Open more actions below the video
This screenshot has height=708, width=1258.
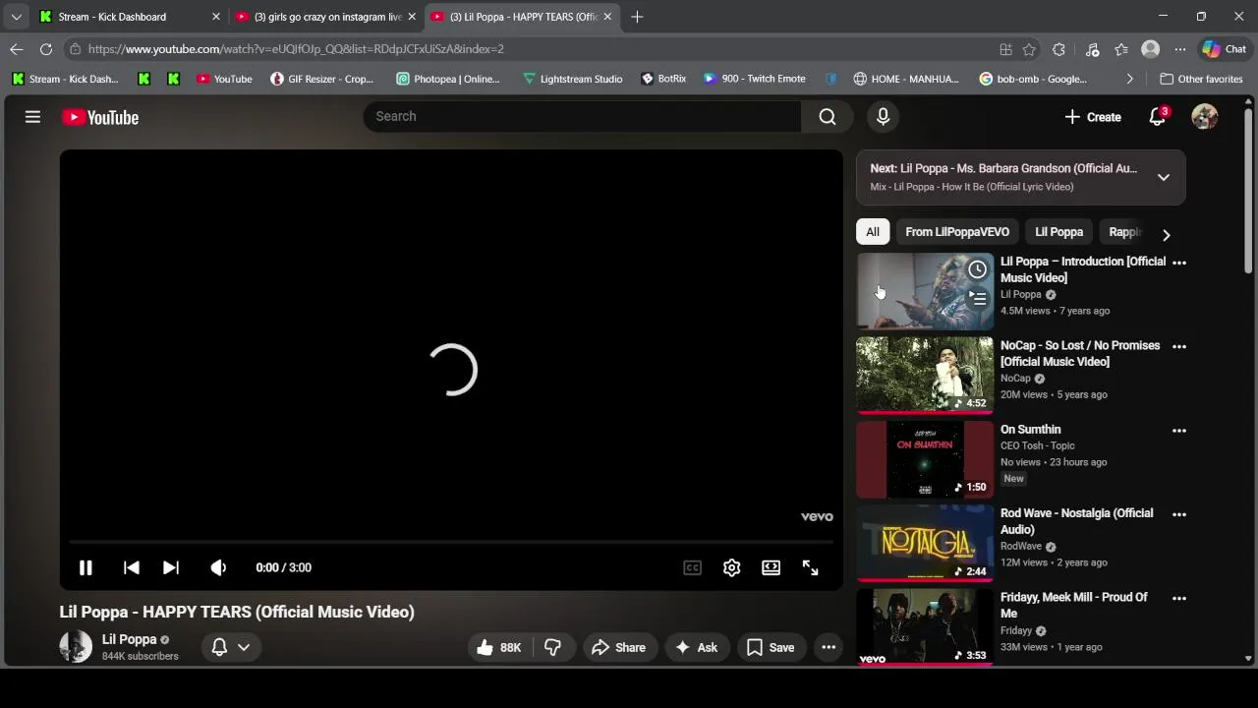point(829,647)
